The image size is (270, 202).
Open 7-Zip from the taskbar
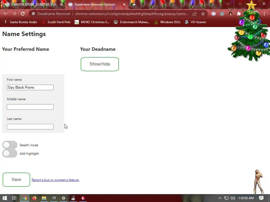54,198
